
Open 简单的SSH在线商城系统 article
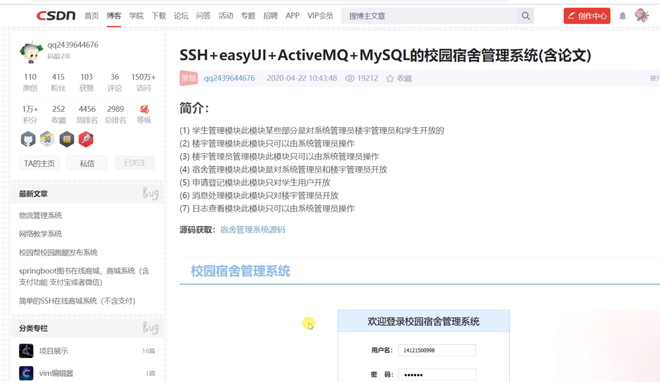point(77,301)
